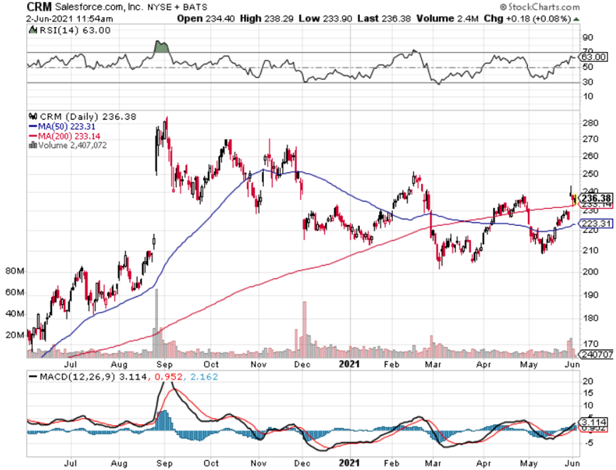616x470 pixels.
Task: Click the 20M volume axis label
Action: point(15,335)
